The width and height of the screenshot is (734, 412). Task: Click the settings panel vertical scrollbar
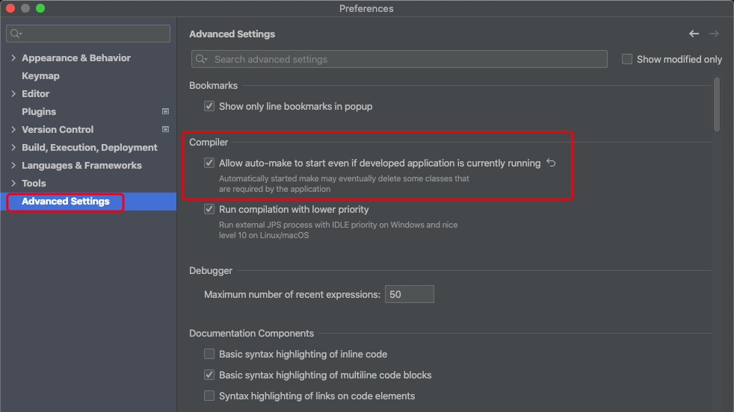tap(717, 104)
